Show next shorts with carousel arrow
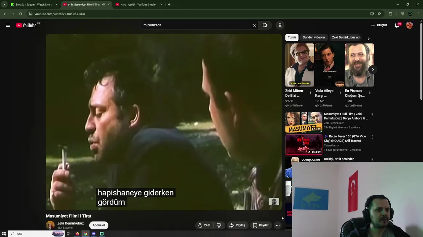 (373, 69)
